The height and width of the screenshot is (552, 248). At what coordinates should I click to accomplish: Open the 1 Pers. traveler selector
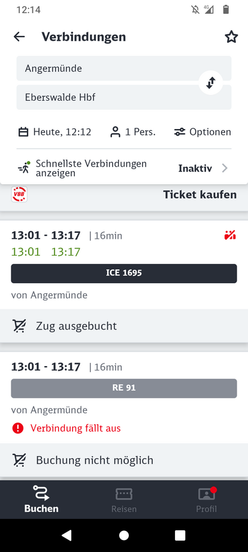[133, 132]
